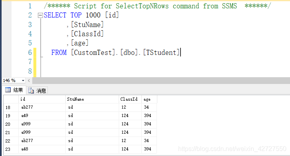Click age cell 394 in row 23

pyautogui.click(x=149, y=149)
